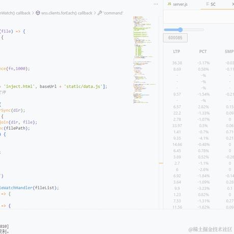The image size is (234, 234).
Task: Select the LTP value 9.35
Action: (177, 138)
